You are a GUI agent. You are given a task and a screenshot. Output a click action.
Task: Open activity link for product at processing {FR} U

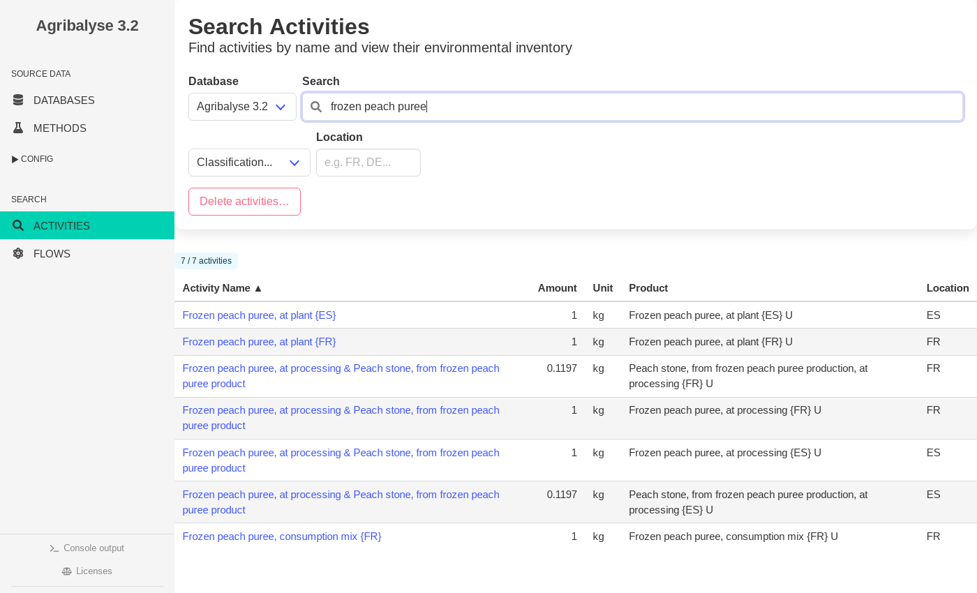[x=341, y=418]
